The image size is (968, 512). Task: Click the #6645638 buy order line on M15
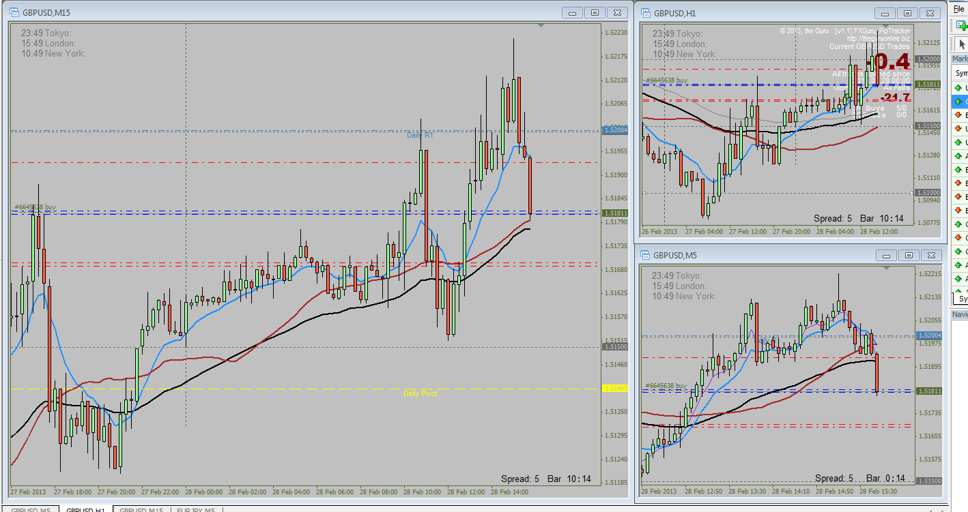coord(35,207)
